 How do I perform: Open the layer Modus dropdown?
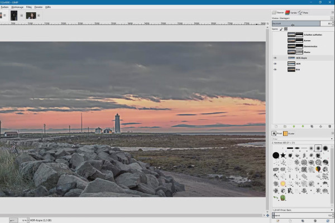(332, 18)
